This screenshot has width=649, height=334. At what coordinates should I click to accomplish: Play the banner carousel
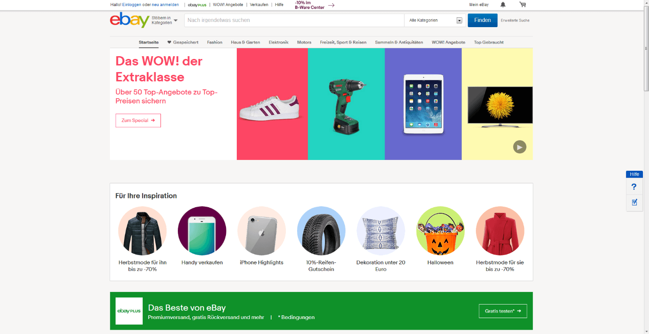[x=519, y=147]
